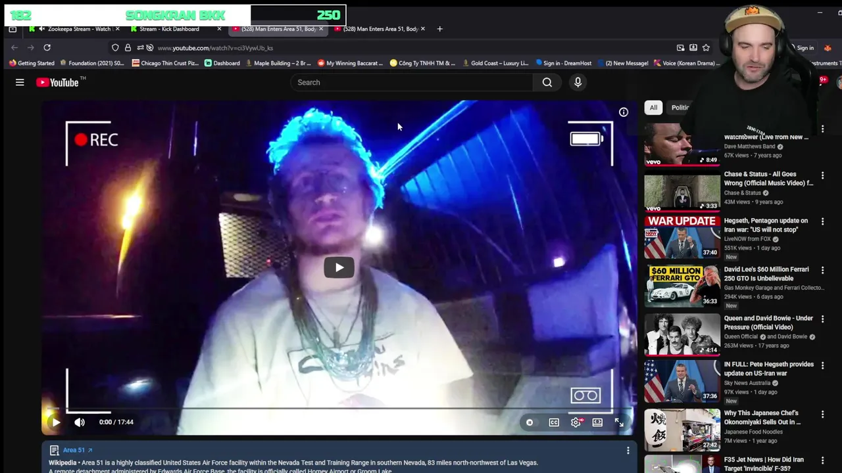This screenshot has height=473, width=842.
Task: Switch to theater mode
Action: coord(597,422)
